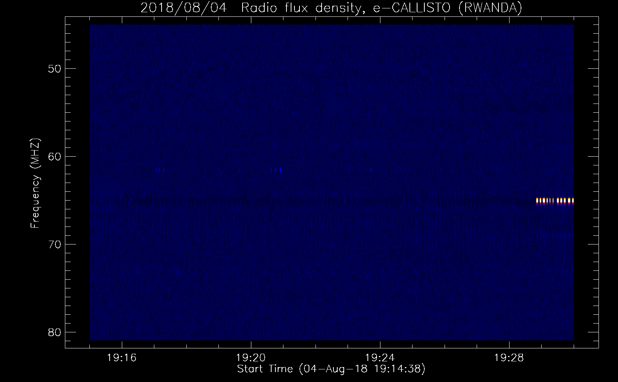The width and height of the screenshot is (618, 382).
Task: Click the 80 frequency tick label
Action: pos(55,332)
